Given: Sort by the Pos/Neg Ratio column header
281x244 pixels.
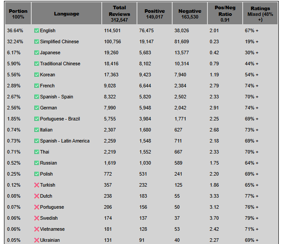Looking at the screenshot, I should click(225, 14).
